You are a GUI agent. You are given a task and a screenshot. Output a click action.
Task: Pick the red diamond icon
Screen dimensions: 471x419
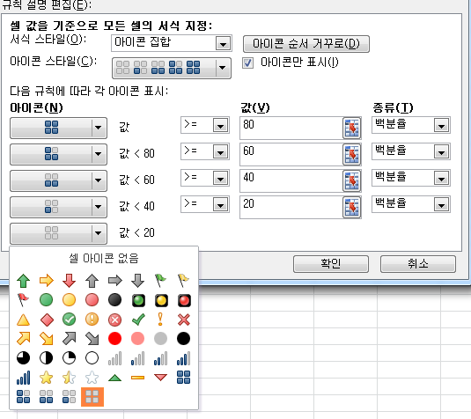coord(47,320)
